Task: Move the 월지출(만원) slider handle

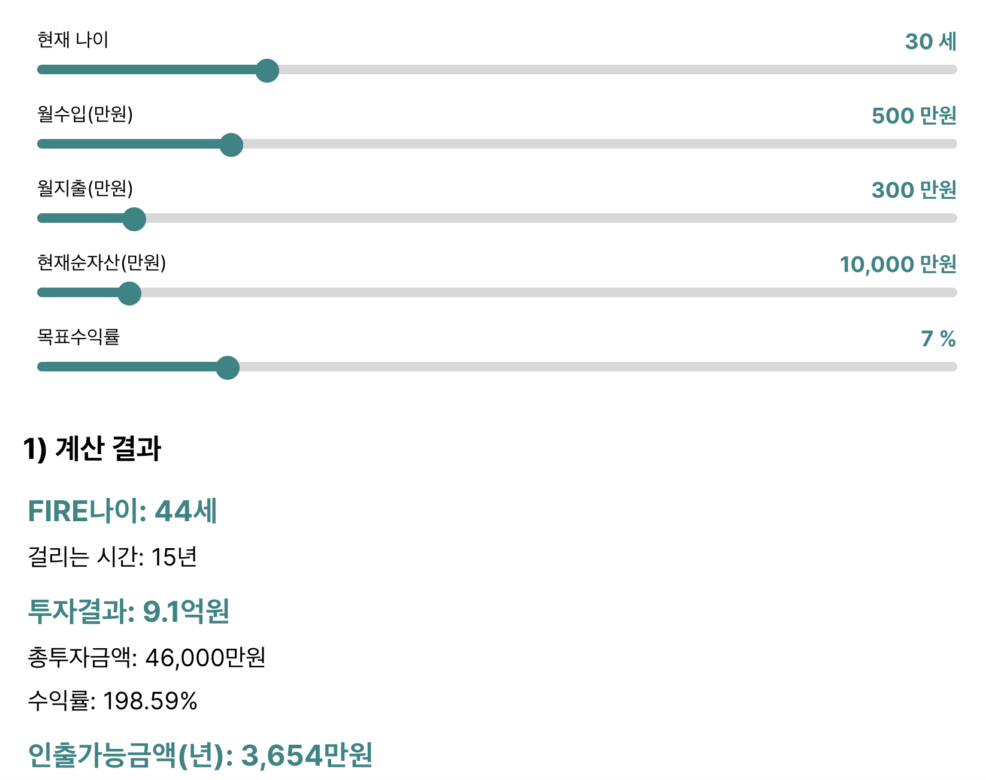Action: 134,219
